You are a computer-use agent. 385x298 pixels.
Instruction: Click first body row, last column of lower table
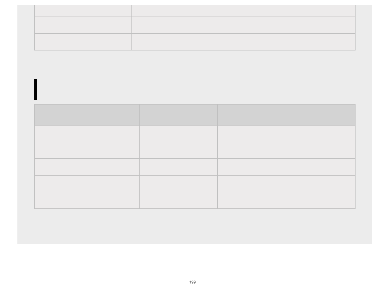pos(286,134)
